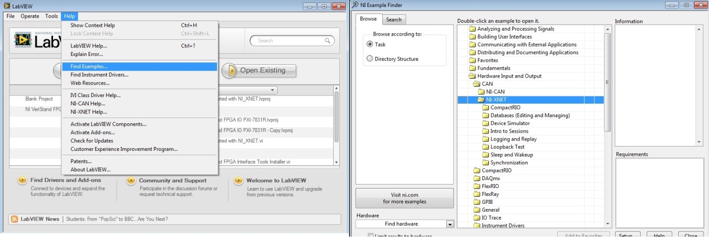Screen dimensions: 709x237
Task: Choose Explain Error... menu item
Action: (x=139, y=54)
